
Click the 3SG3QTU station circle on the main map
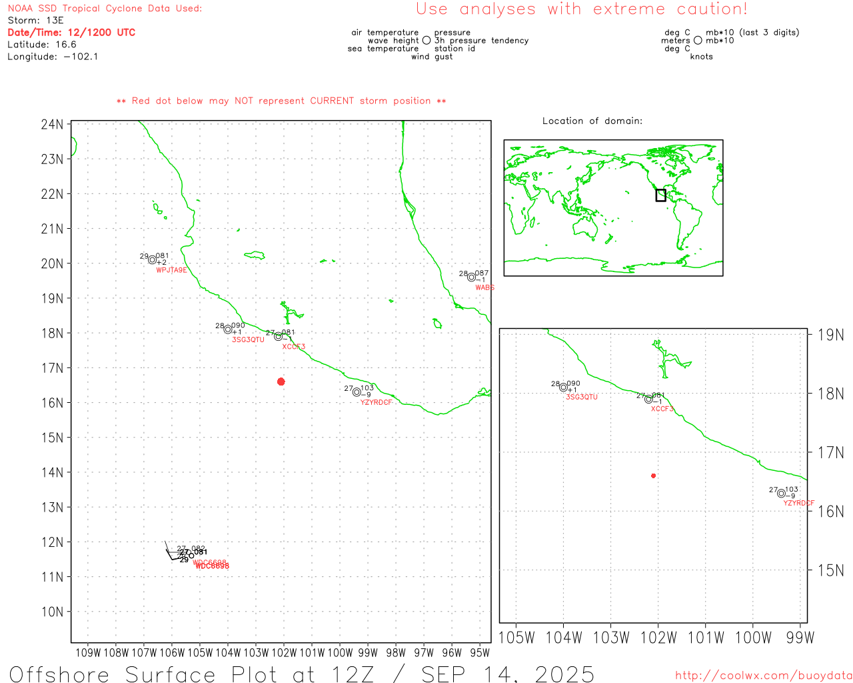tap(228, 329)
